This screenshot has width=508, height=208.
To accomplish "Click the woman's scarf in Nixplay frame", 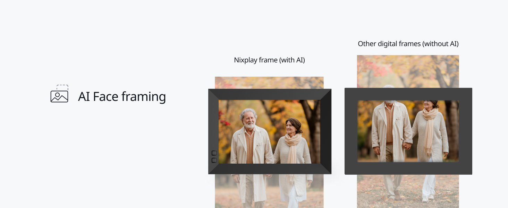I will (293, 146).
